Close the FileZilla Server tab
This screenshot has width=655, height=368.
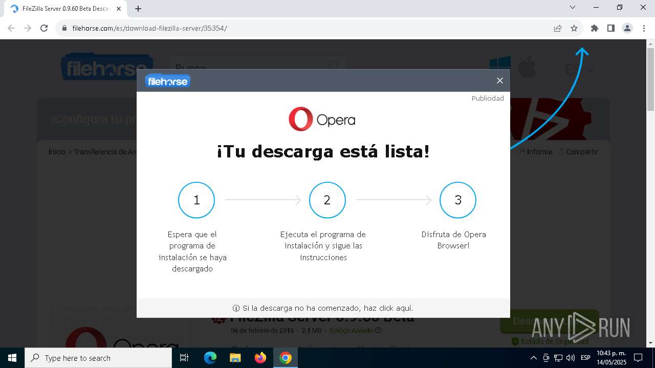(119, 9)
